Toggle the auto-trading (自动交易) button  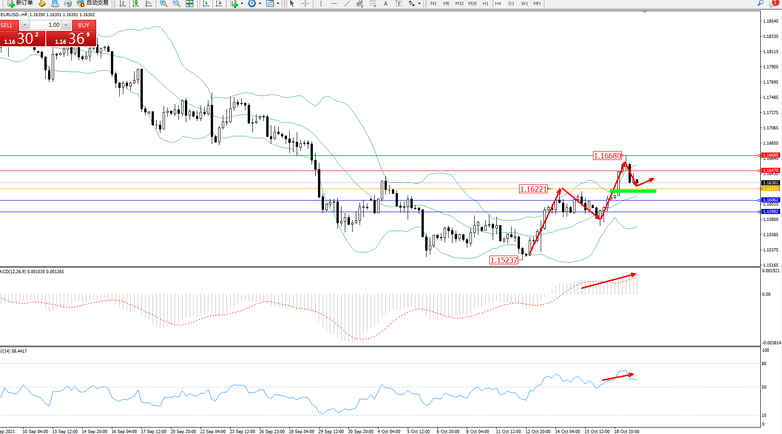93,3
